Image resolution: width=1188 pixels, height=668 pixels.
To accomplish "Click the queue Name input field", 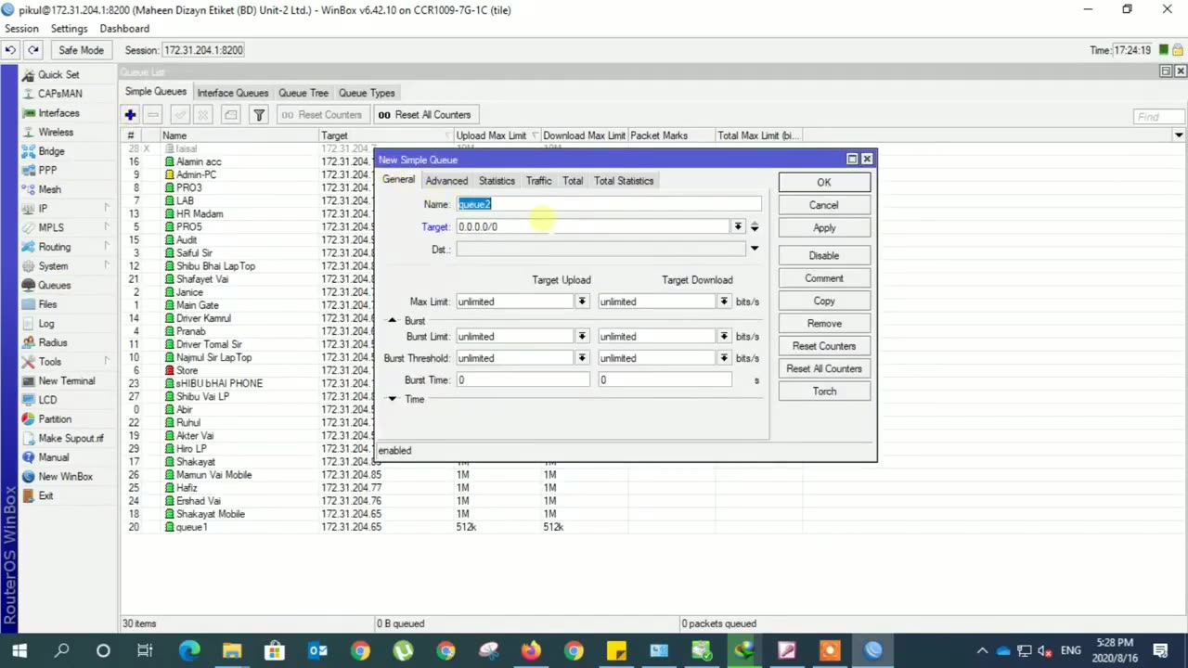I will pyautogui.click(x=609, y=204).
